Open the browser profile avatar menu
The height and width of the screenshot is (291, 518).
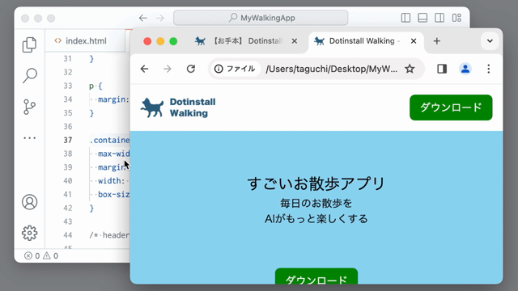click(x=465, y=69)
